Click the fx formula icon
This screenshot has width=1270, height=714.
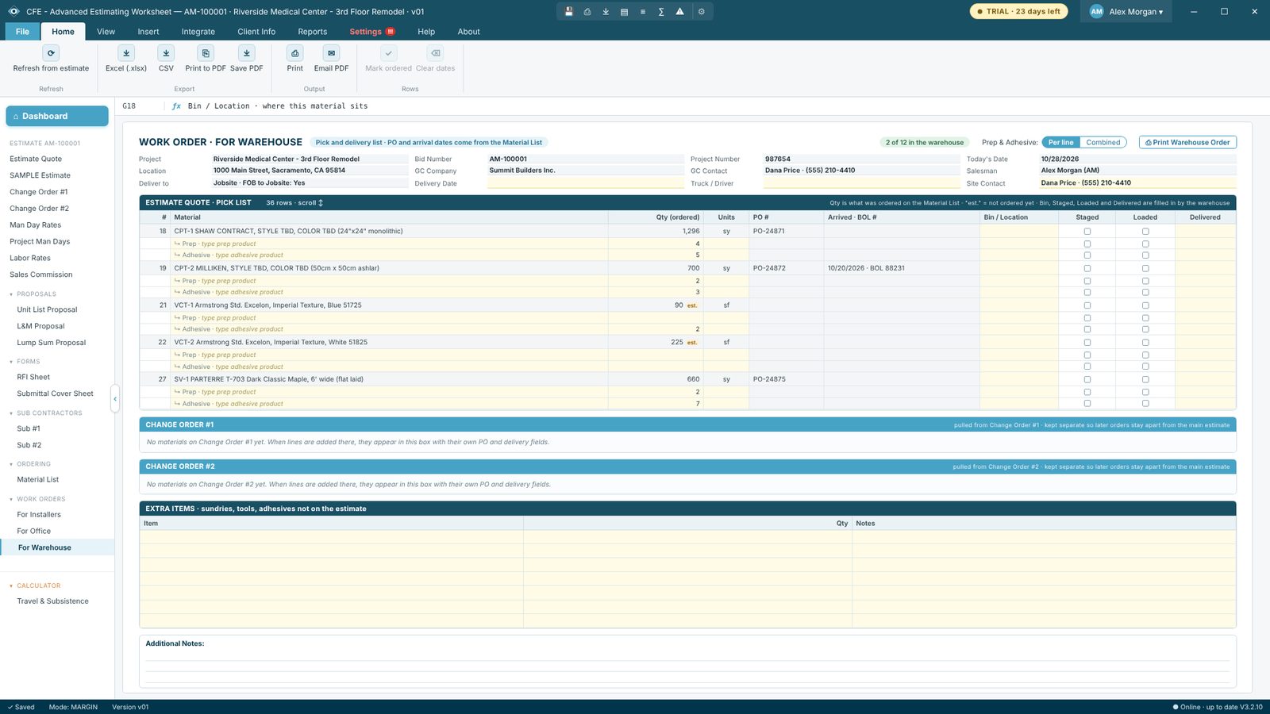point(176,106)
